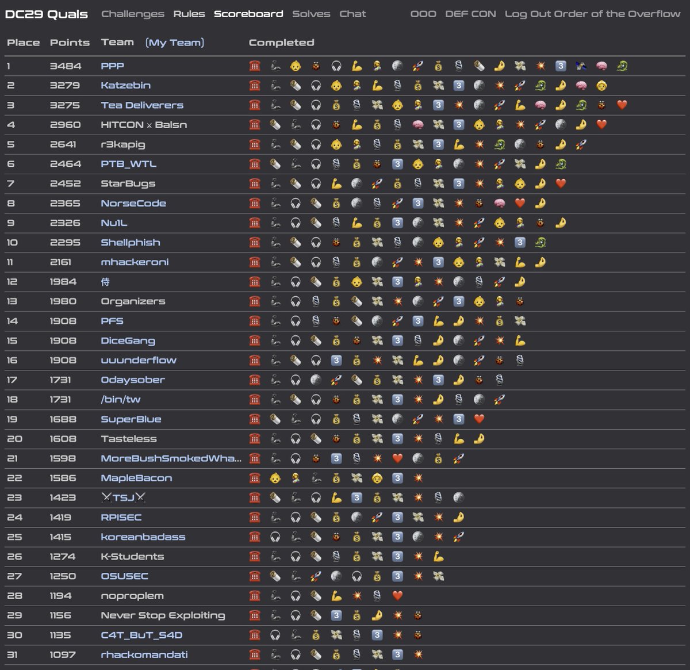Visit the DEF CON header link

coord(470,14)
